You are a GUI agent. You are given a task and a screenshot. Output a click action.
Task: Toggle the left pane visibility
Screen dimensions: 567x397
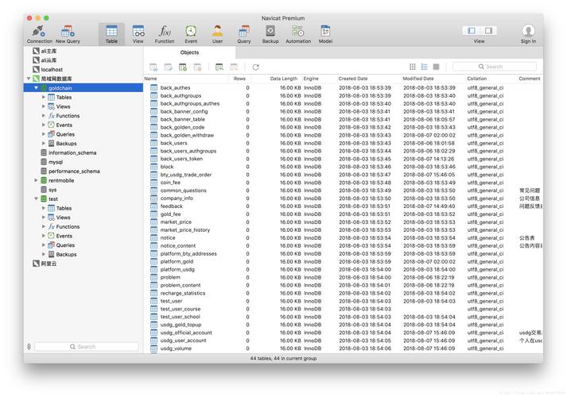[x=472, y=31]
